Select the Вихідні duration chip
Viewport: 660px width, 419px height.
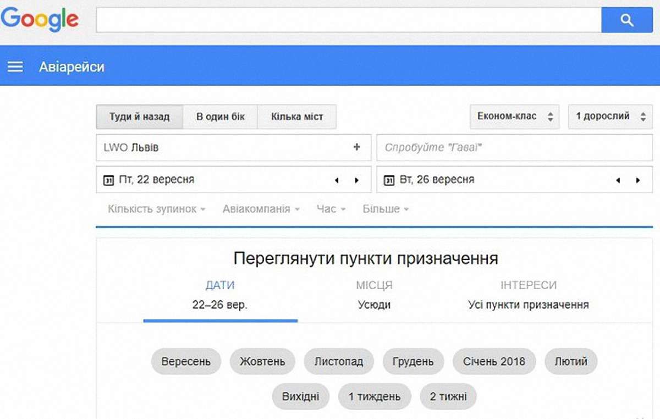[301, 396]
